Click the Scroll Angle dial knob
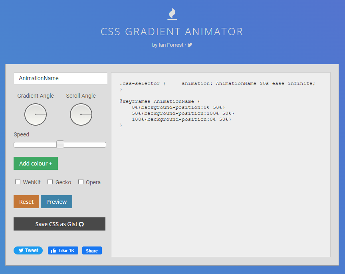Viewport: 345px width, 274px height. click(x=81, y=114)
